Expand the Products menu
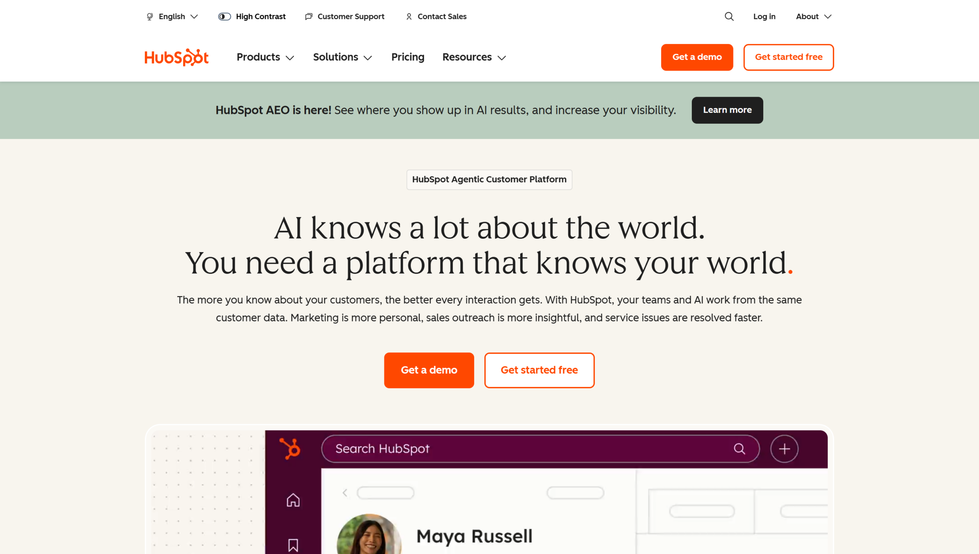Screen dimensions: 979x554 [265, 57]
